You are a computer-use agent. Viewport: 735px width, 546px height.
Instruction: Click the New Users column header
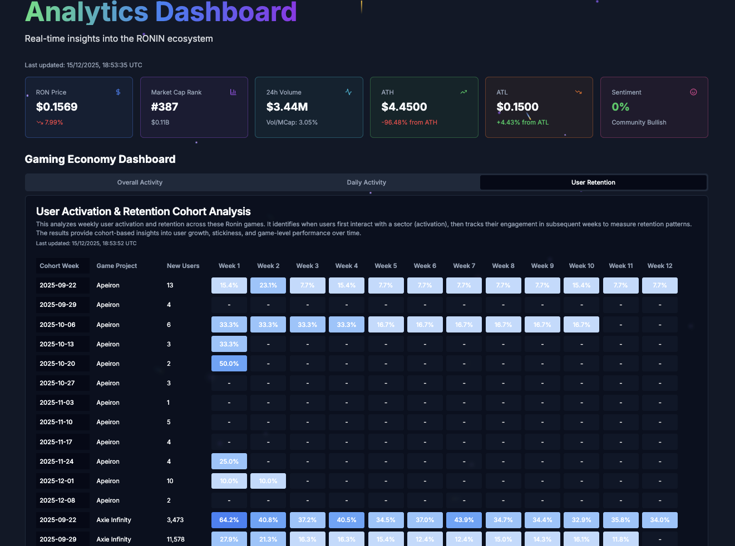(x=183, y=266)
